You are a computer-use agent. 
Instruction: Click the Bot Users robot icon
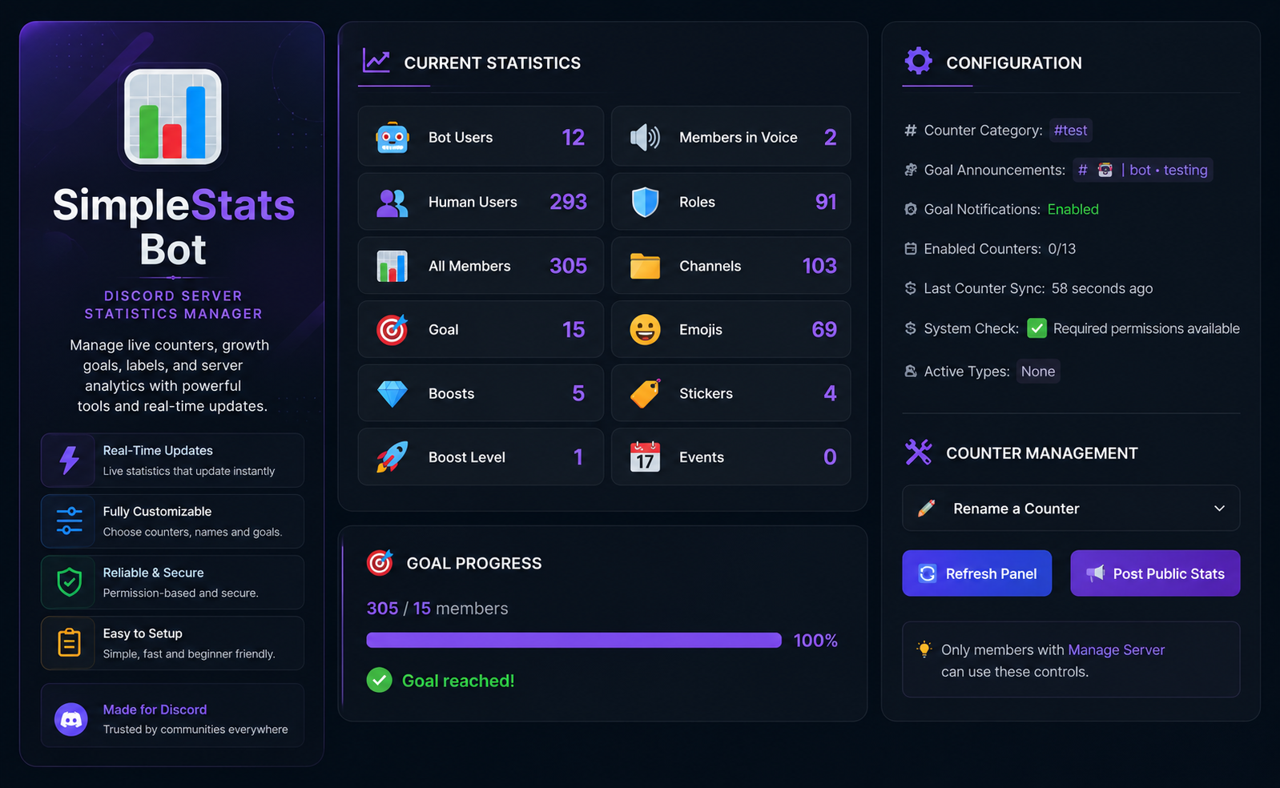tap(392, 138)
